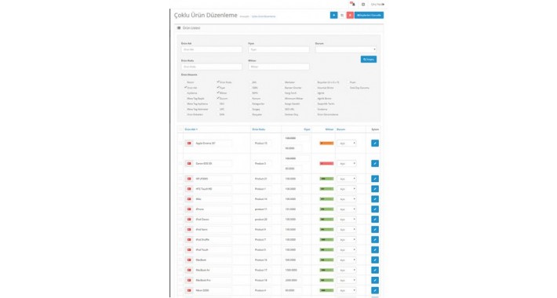Toggle the Fiyat column checkbox

click(218, 87)
